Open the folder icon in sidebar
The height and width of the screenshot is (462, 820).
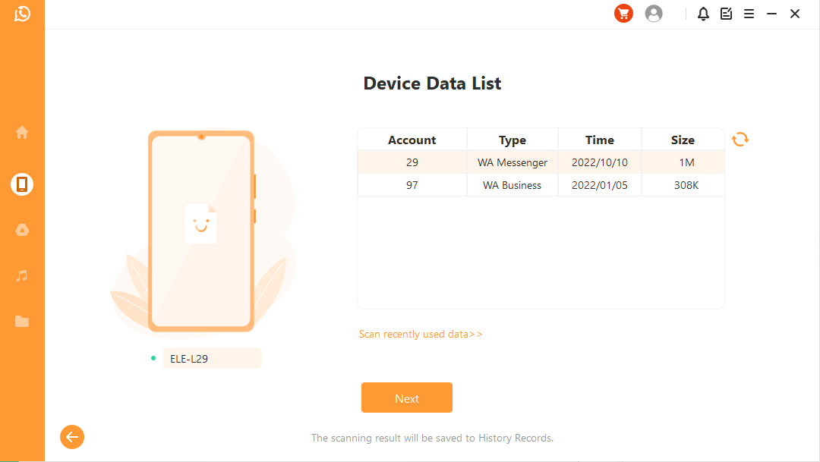22,322
